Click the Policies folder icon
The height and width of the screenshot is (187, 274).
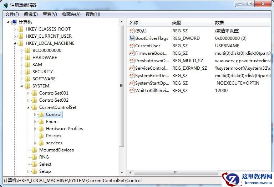click(x=41, y=136)
